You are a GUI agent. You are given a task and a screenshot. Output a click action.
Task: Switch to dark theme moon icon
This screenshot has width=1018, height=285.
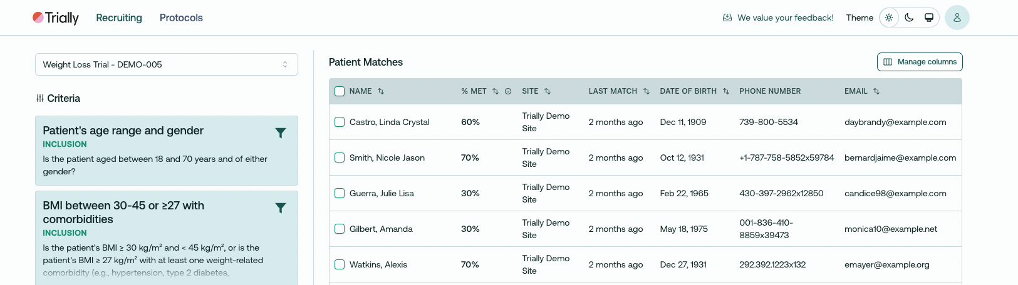point(909,17)
